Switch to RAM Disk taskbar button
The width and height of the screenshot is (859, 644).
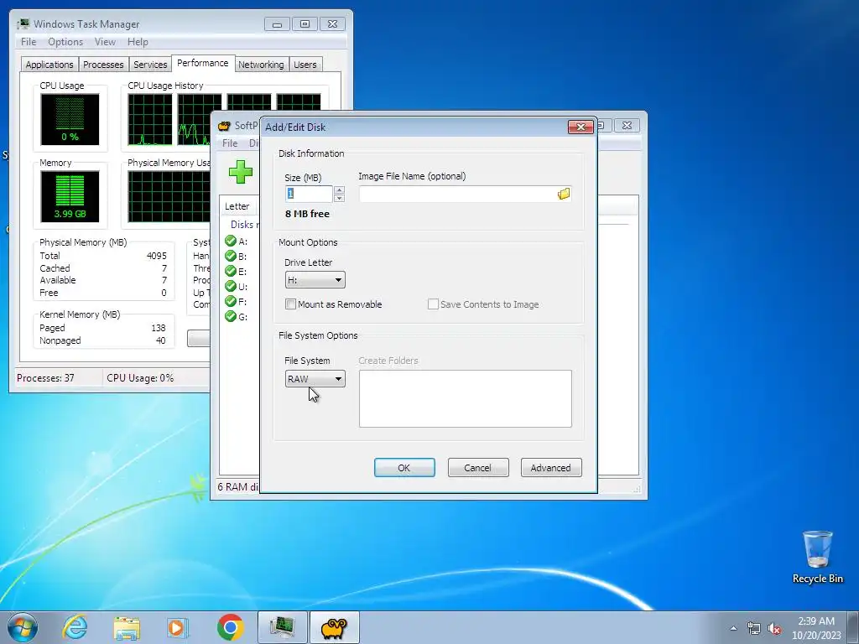334,627
